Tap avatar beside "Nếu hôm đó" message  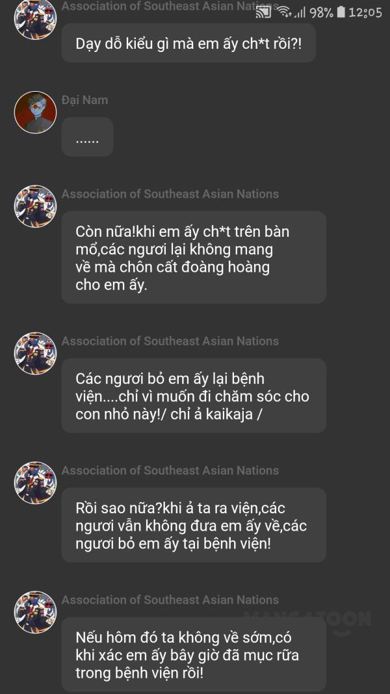tap(35, 613)
